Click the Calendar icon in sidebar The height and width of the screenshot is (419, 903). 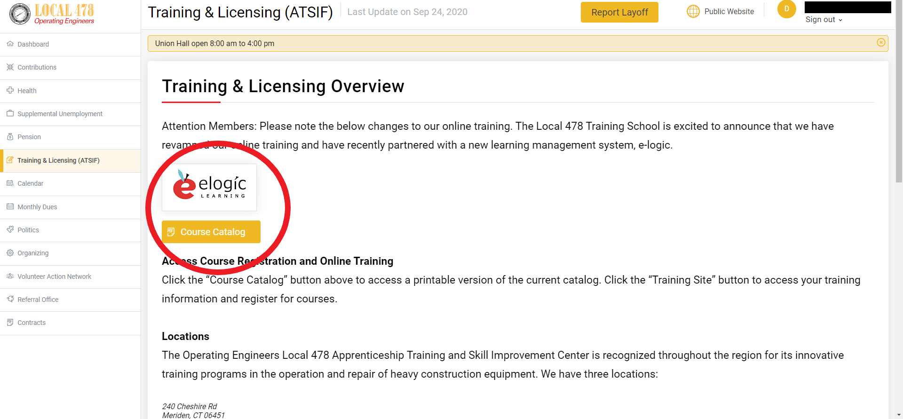tap(10, 183)
